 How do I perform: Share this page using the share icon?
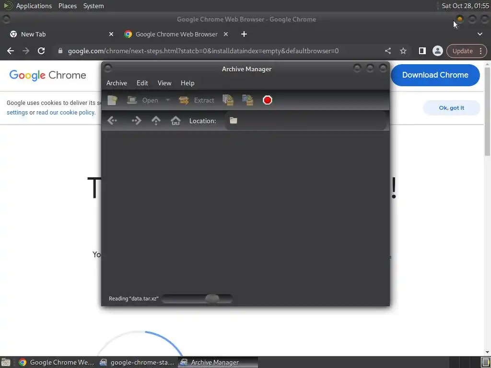[387, 51]
